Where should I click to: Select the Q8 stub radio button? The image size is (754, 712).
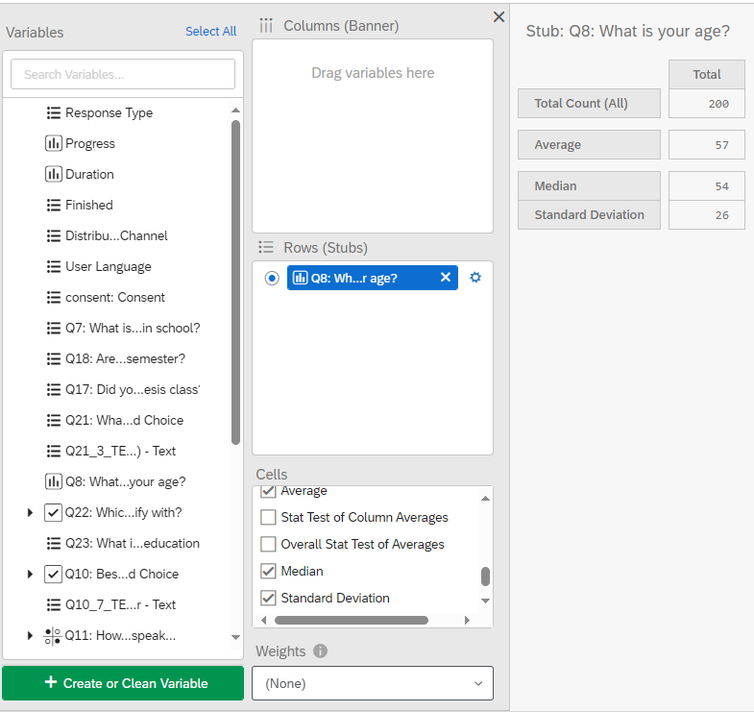tap(272, 278)
